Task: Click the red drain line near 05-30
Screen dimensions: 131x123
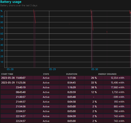Action: pyautogui.click(x=92, y=20)
